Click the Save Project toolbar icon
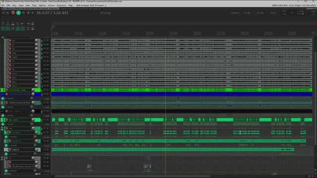 13,24
